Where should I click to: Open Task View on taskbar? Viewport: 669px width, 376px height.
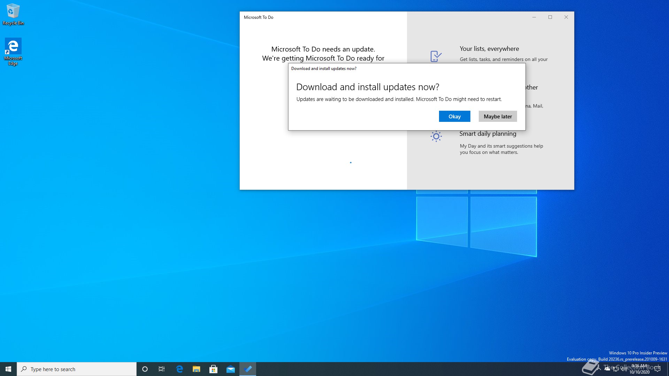(162, 369)
